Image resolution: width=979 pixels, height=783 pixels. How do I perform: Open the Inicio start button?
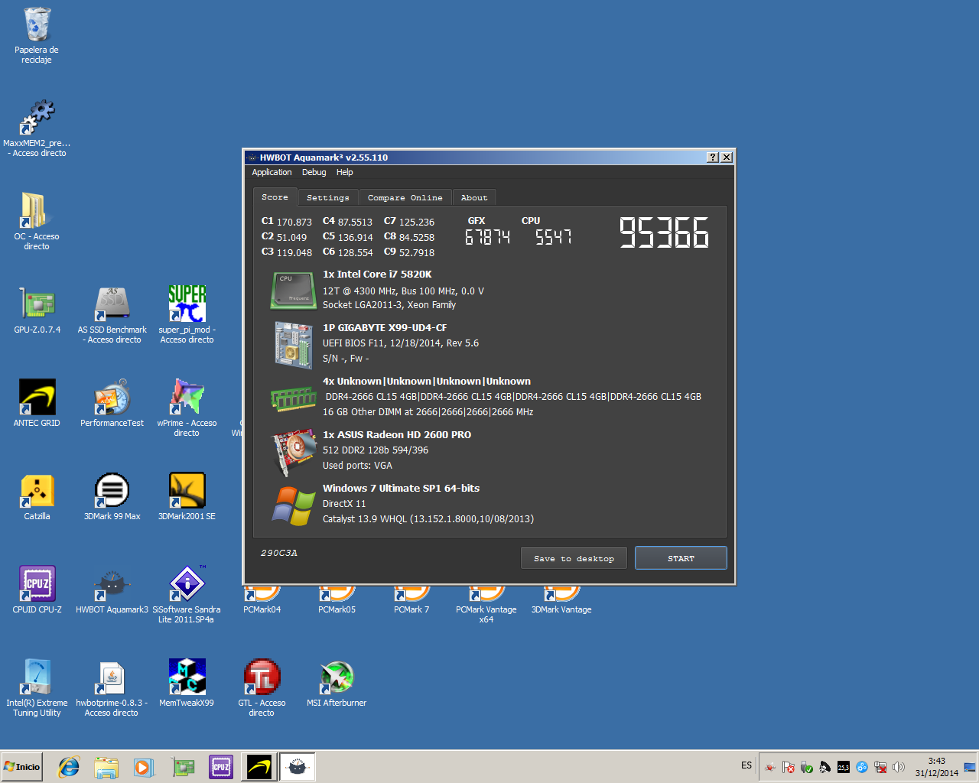pyautogui.click(x=22, y=767)
